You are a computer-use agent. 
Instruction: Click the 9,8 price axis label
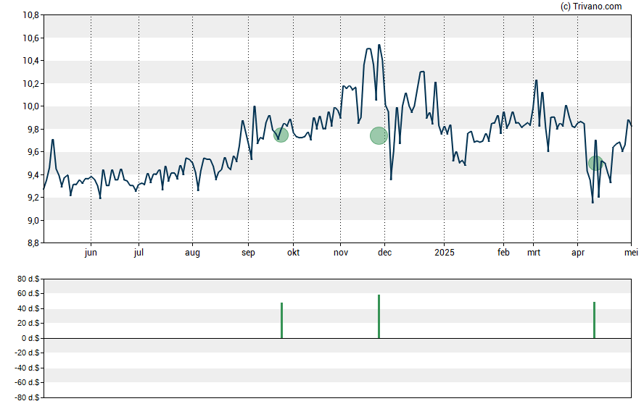click(x=33, y=130)
